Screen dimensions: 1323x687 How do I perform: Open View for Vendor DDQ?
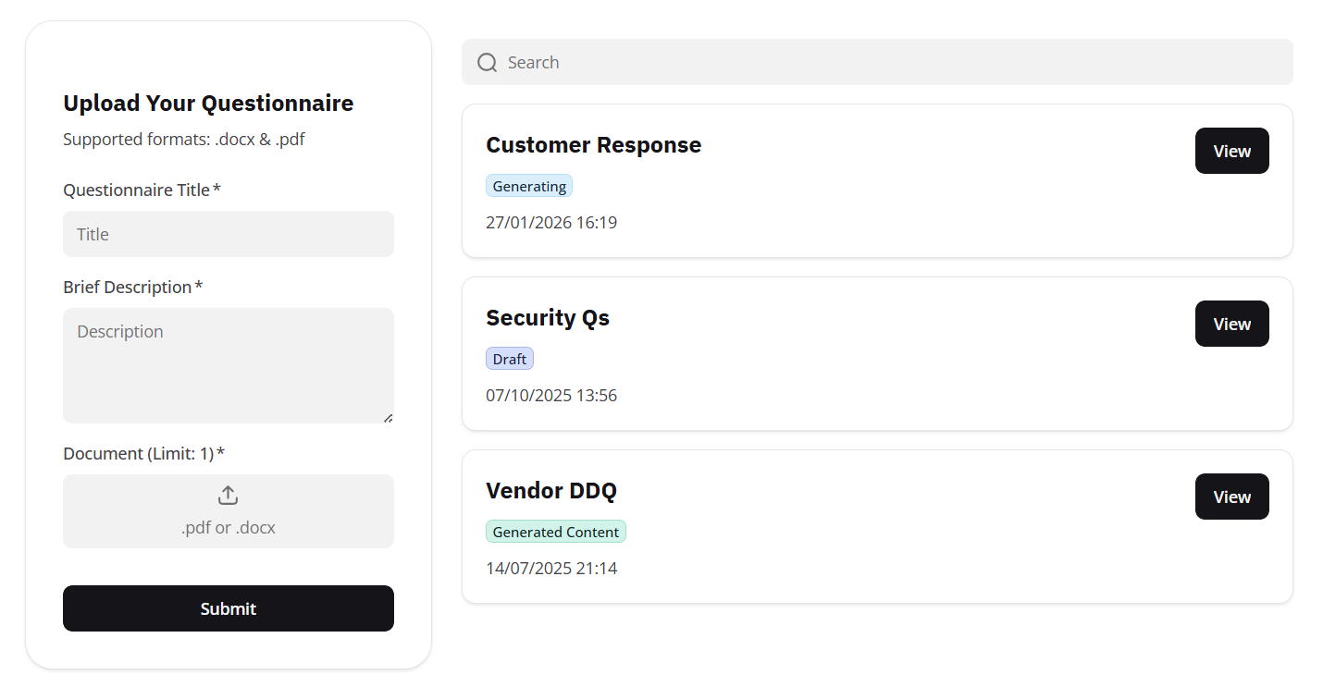(1231, 497)
